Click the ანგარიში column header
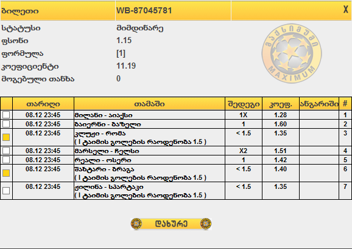 tap(319, 104)
